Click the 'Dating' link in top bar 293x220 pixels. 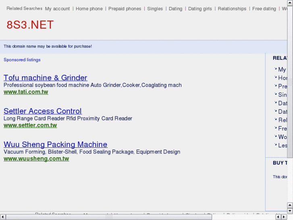pyautogui.click(x=175, y=9)
